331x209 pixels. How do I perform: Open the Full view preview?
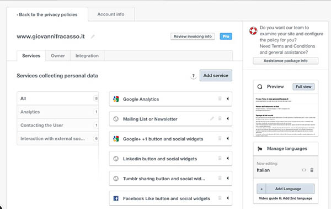pyautogui.click(x=303, y=87)
